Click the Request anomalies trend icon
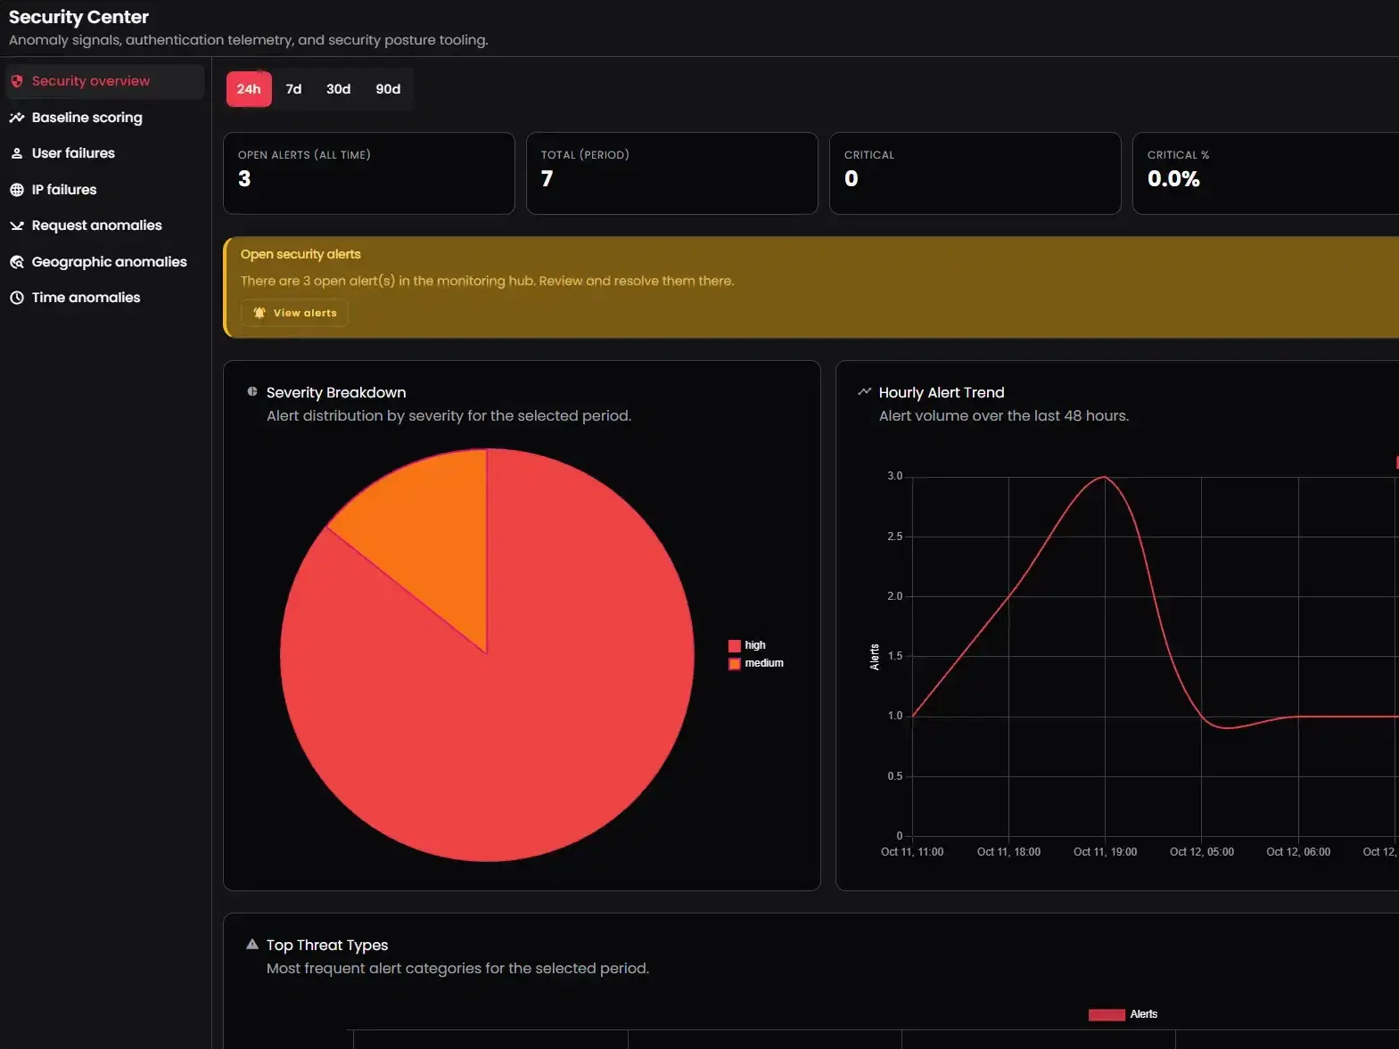Viewport: 1399px width, 1049px height. [17, 225]
